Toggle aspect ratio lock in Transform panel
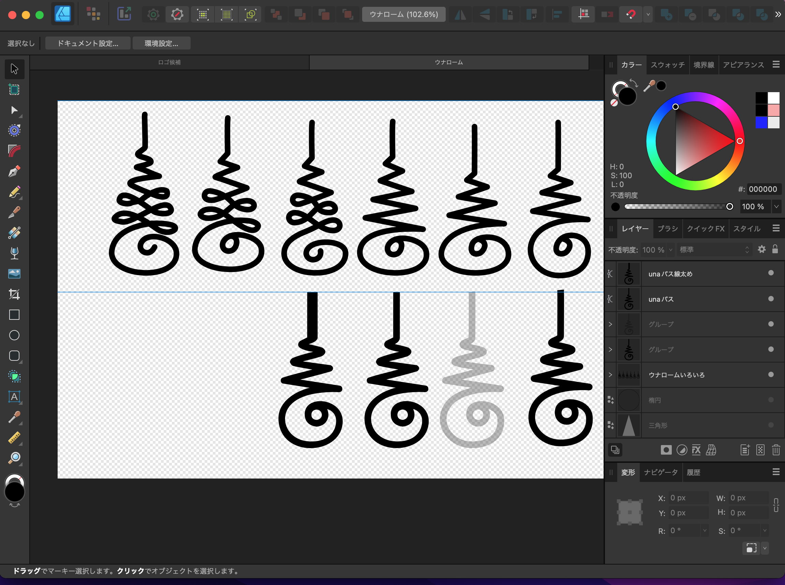Viewport: 785px width, 585px height. (x=776, y=505)
